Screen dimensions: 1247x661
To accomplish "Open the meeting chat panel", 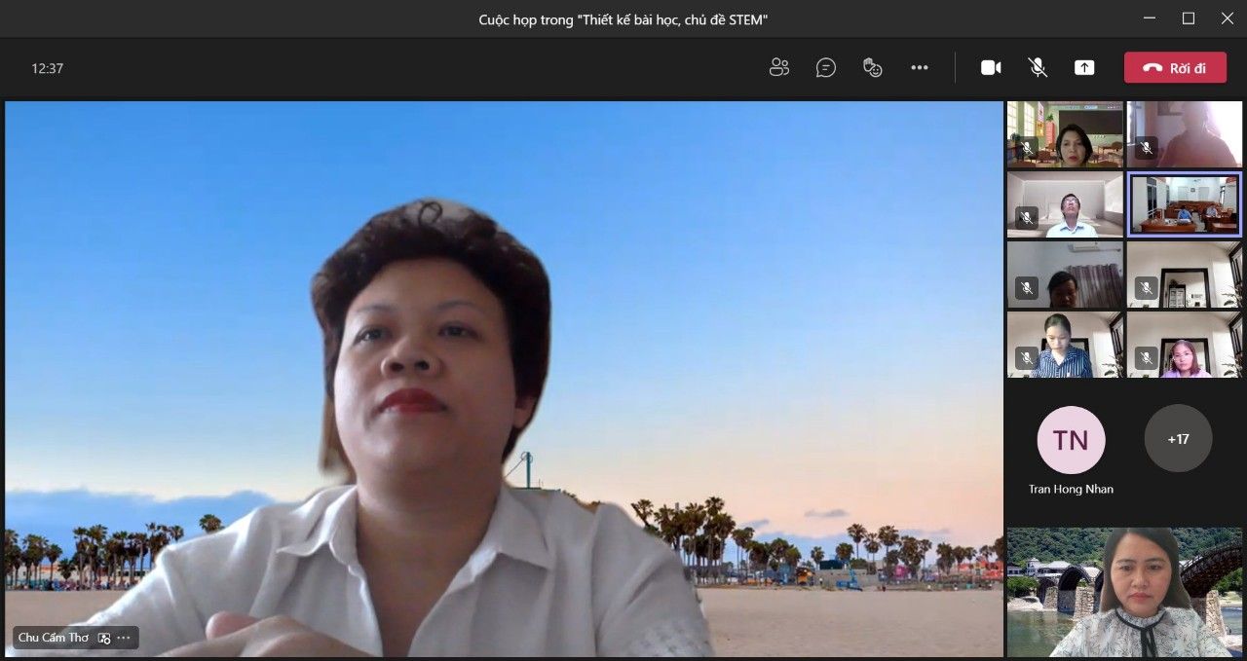I will point(826,67).
